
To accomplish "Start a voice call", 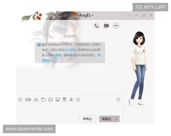I will 97,26.
